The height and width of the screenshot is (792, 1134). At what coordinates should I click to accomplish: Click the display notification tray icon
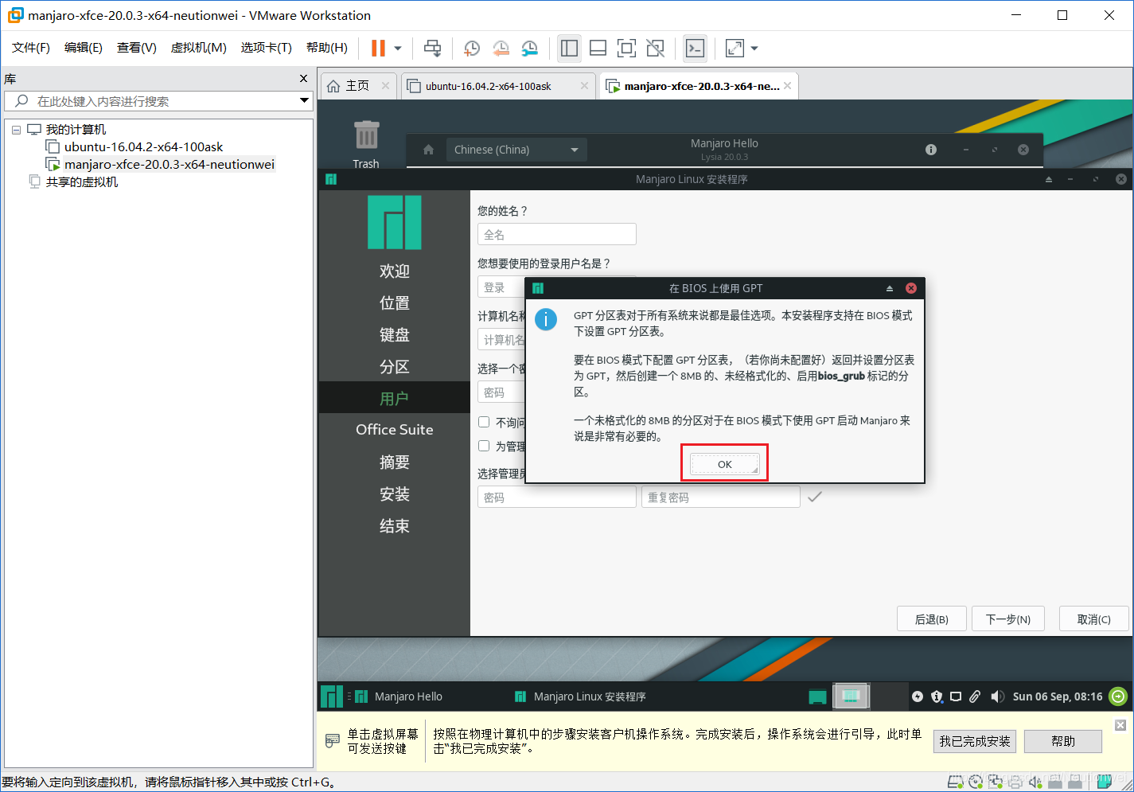click(956, 696)
